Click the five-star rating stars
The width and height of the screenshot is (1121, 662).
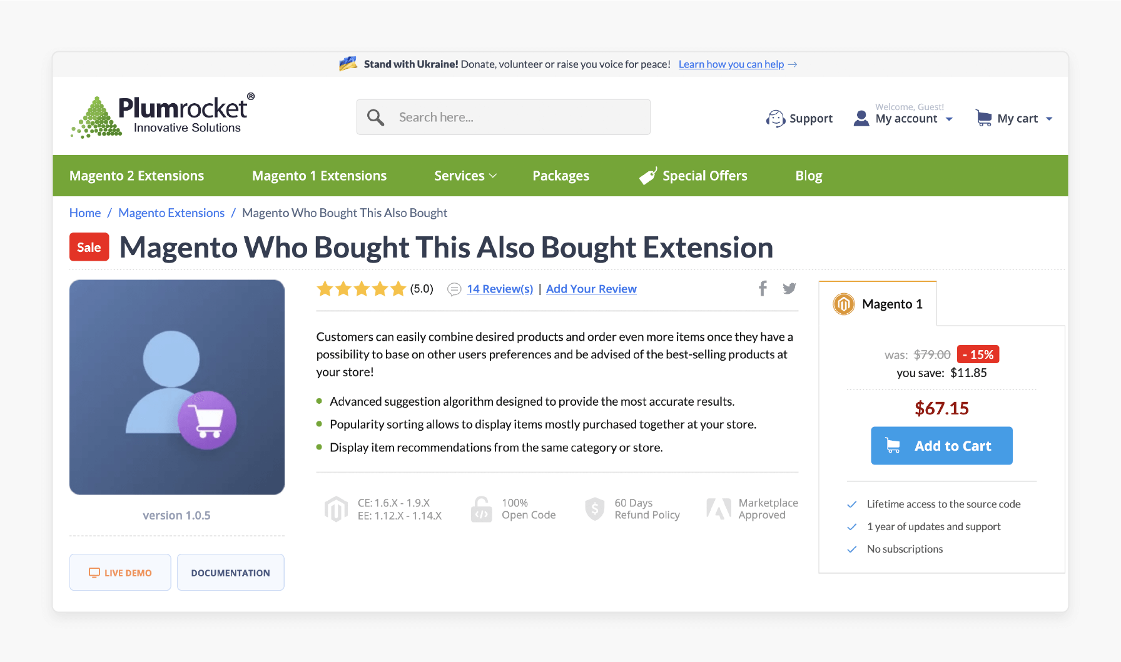coord(362,289)
